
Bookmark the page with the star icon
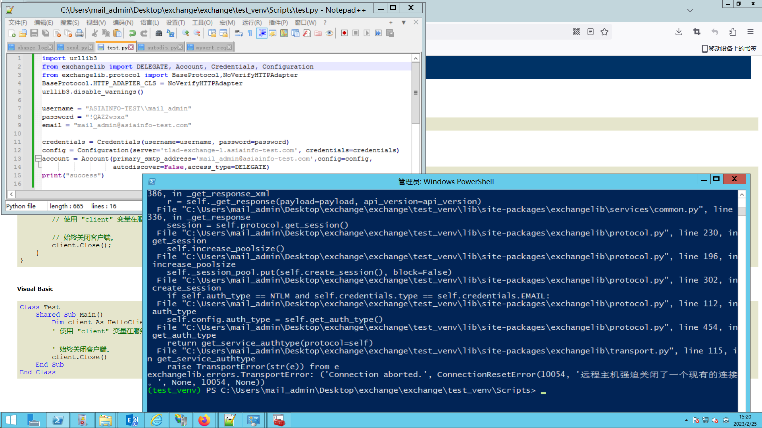tap(604, 32)
